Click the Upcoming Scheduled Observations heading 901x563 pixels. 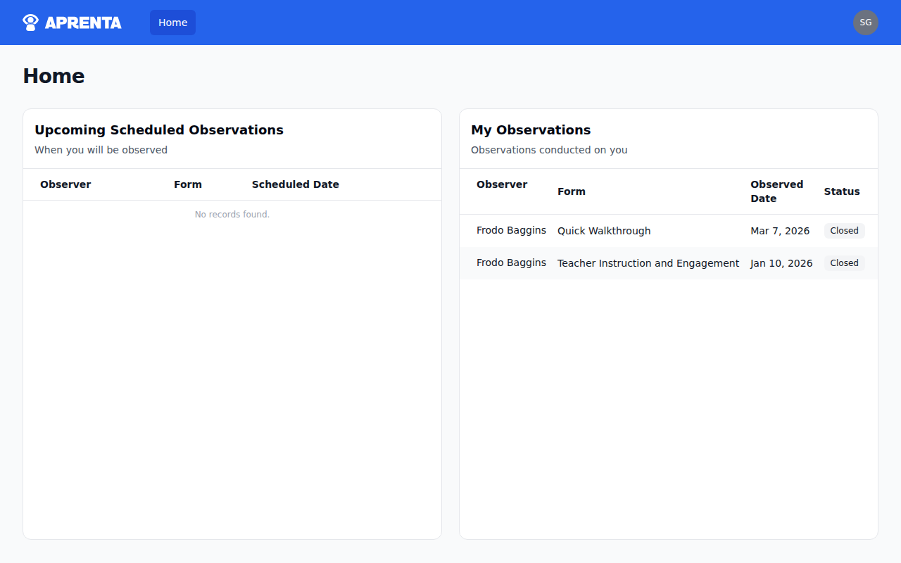[159, 129]
